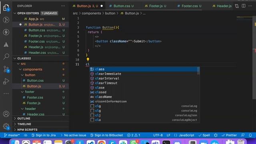Toggle the Spell checker status item
The image size is (256, 144).
click(204, 135)
